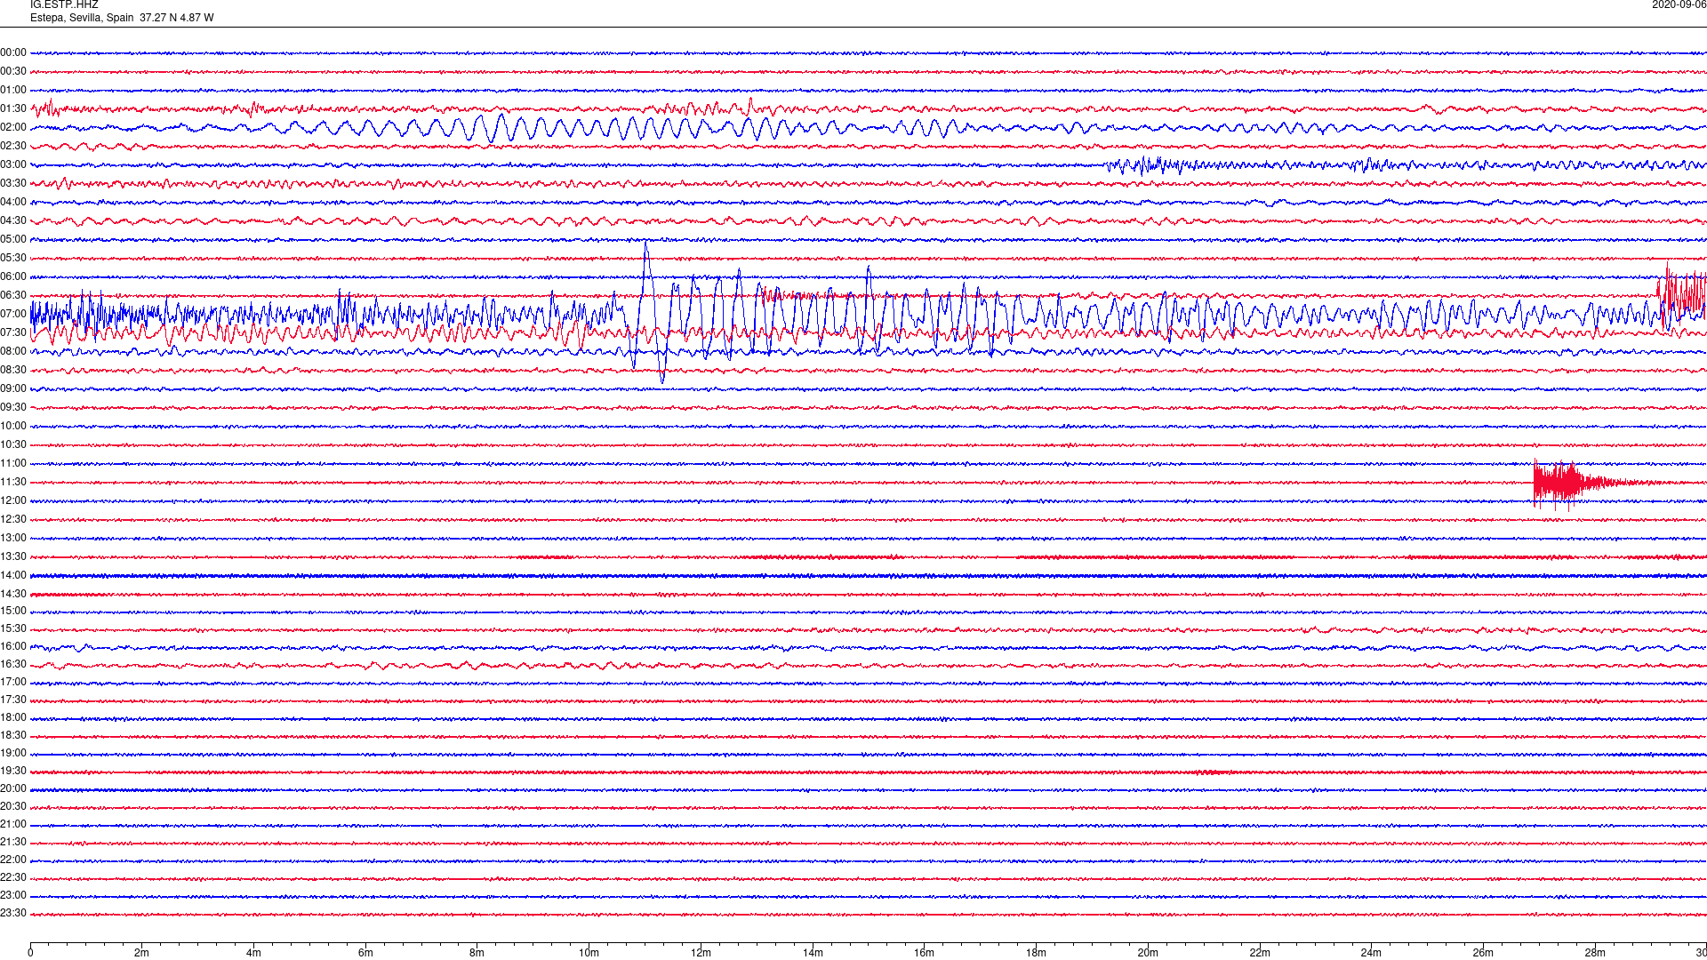Select the 04:30 trace time label
1707x960 pixels.
click(13, 221)
